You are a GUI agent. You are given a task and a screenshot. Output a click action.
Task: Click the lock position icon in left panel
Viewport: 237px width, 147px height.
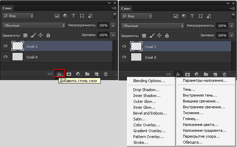(40, 35)
